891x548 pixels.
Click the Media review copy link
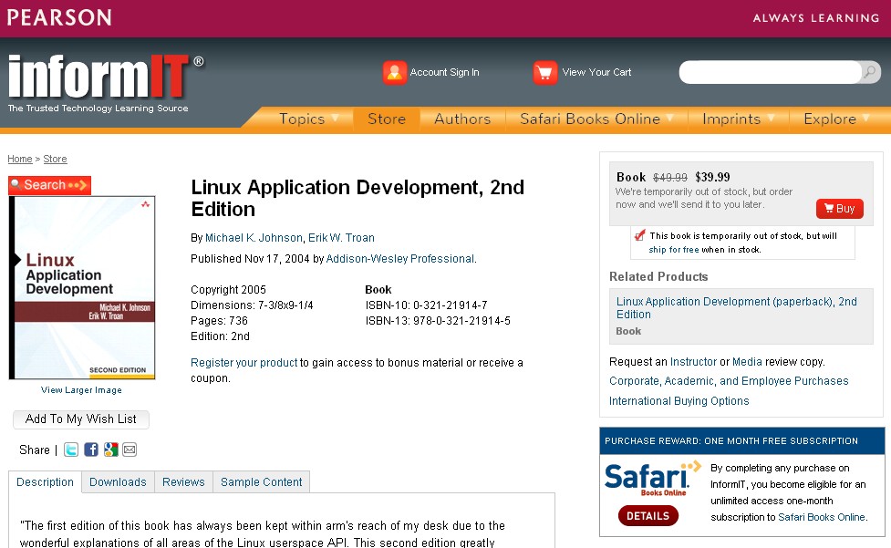[747, 362]
